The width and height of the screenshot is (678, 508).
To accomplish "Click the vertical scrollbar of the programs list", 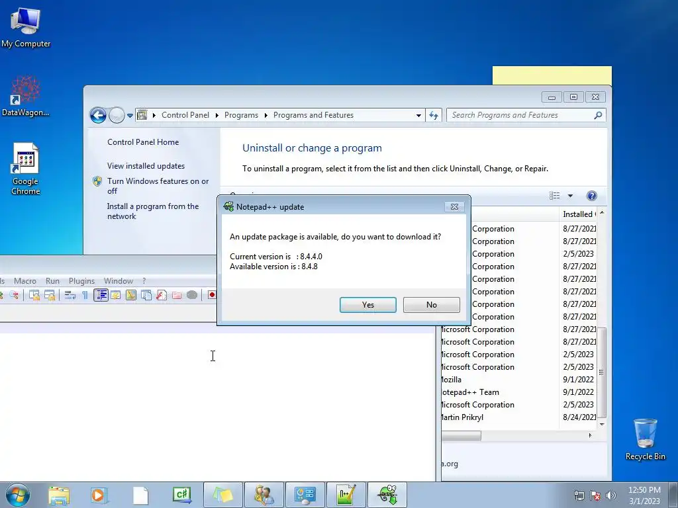I will tap(601, 372).
